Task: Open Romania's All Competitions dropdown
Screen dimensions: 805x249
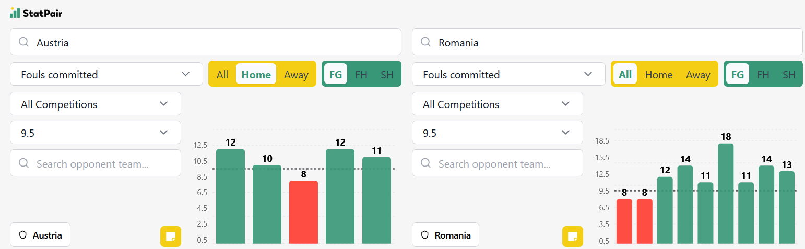Action: coord(498,104)
